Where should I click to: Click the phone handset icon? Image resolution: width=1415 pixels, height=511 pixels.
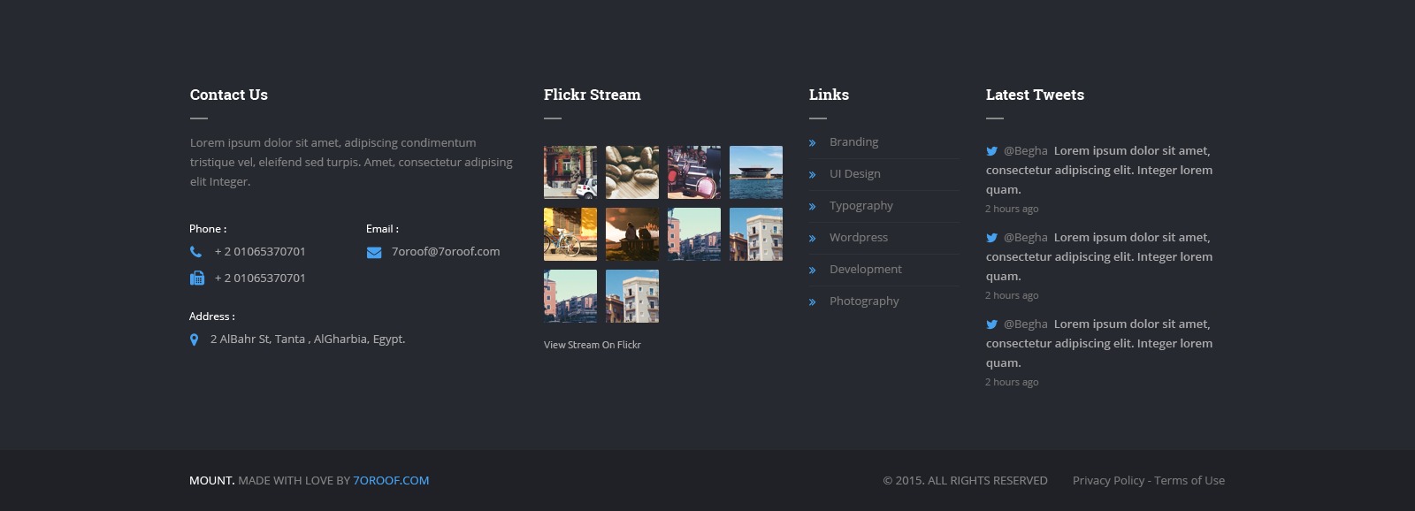[195, 252]
